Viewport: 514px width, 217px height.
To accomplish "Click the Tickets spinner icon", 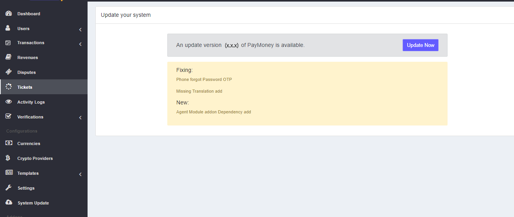I will tap(9, 87).
